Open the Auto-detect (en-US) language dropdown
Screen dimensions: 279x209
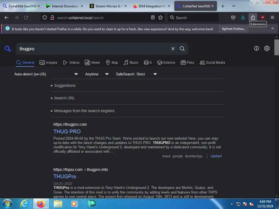[x=46, y=74]
